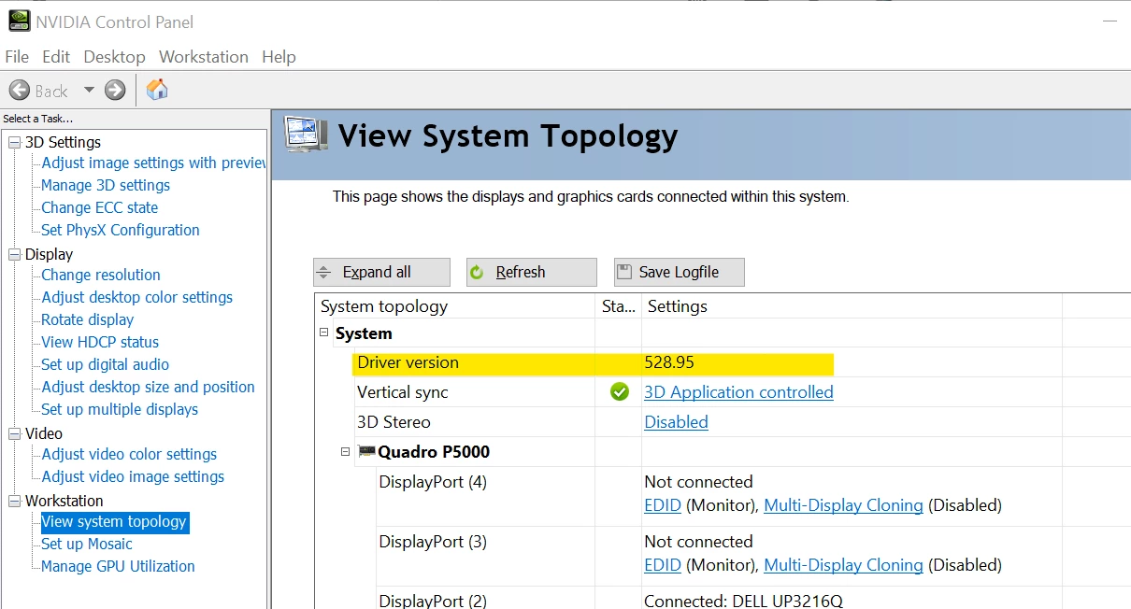The width and height of the screenshot is (1131, 609).
Task: Select Manage GPU Utilization
Action: tap(118, 566)
